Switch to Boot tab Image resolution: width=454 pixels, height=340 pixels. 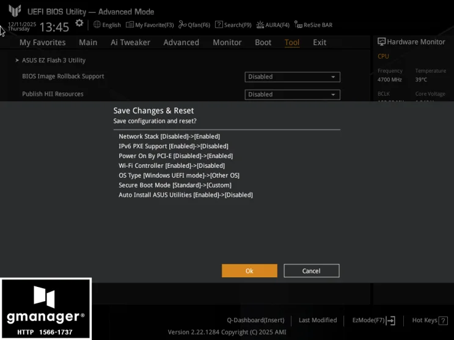(263, 43)
